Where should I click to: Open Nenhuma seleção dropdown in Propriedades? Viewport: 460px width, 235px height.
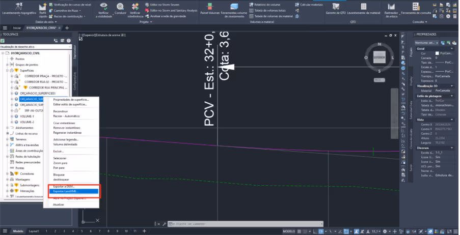point(427,43)
